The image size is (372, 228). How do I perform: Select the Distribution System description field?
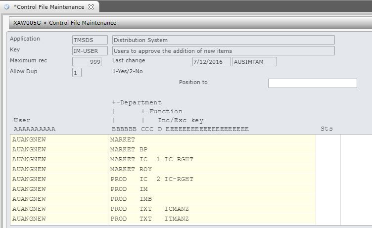coord(223,40)
